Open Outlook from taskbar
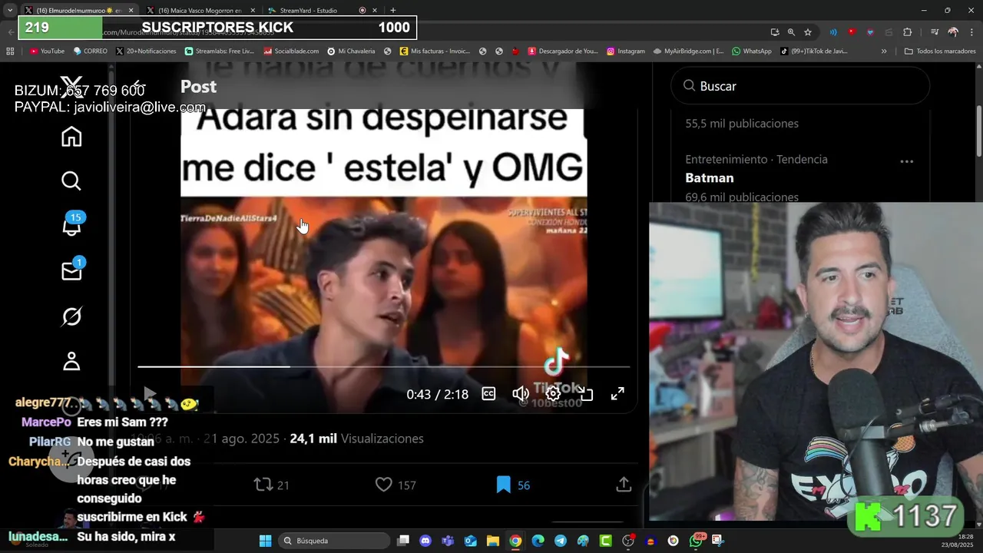983x553 pixels. pyautogui.click(x=470, y=541)
